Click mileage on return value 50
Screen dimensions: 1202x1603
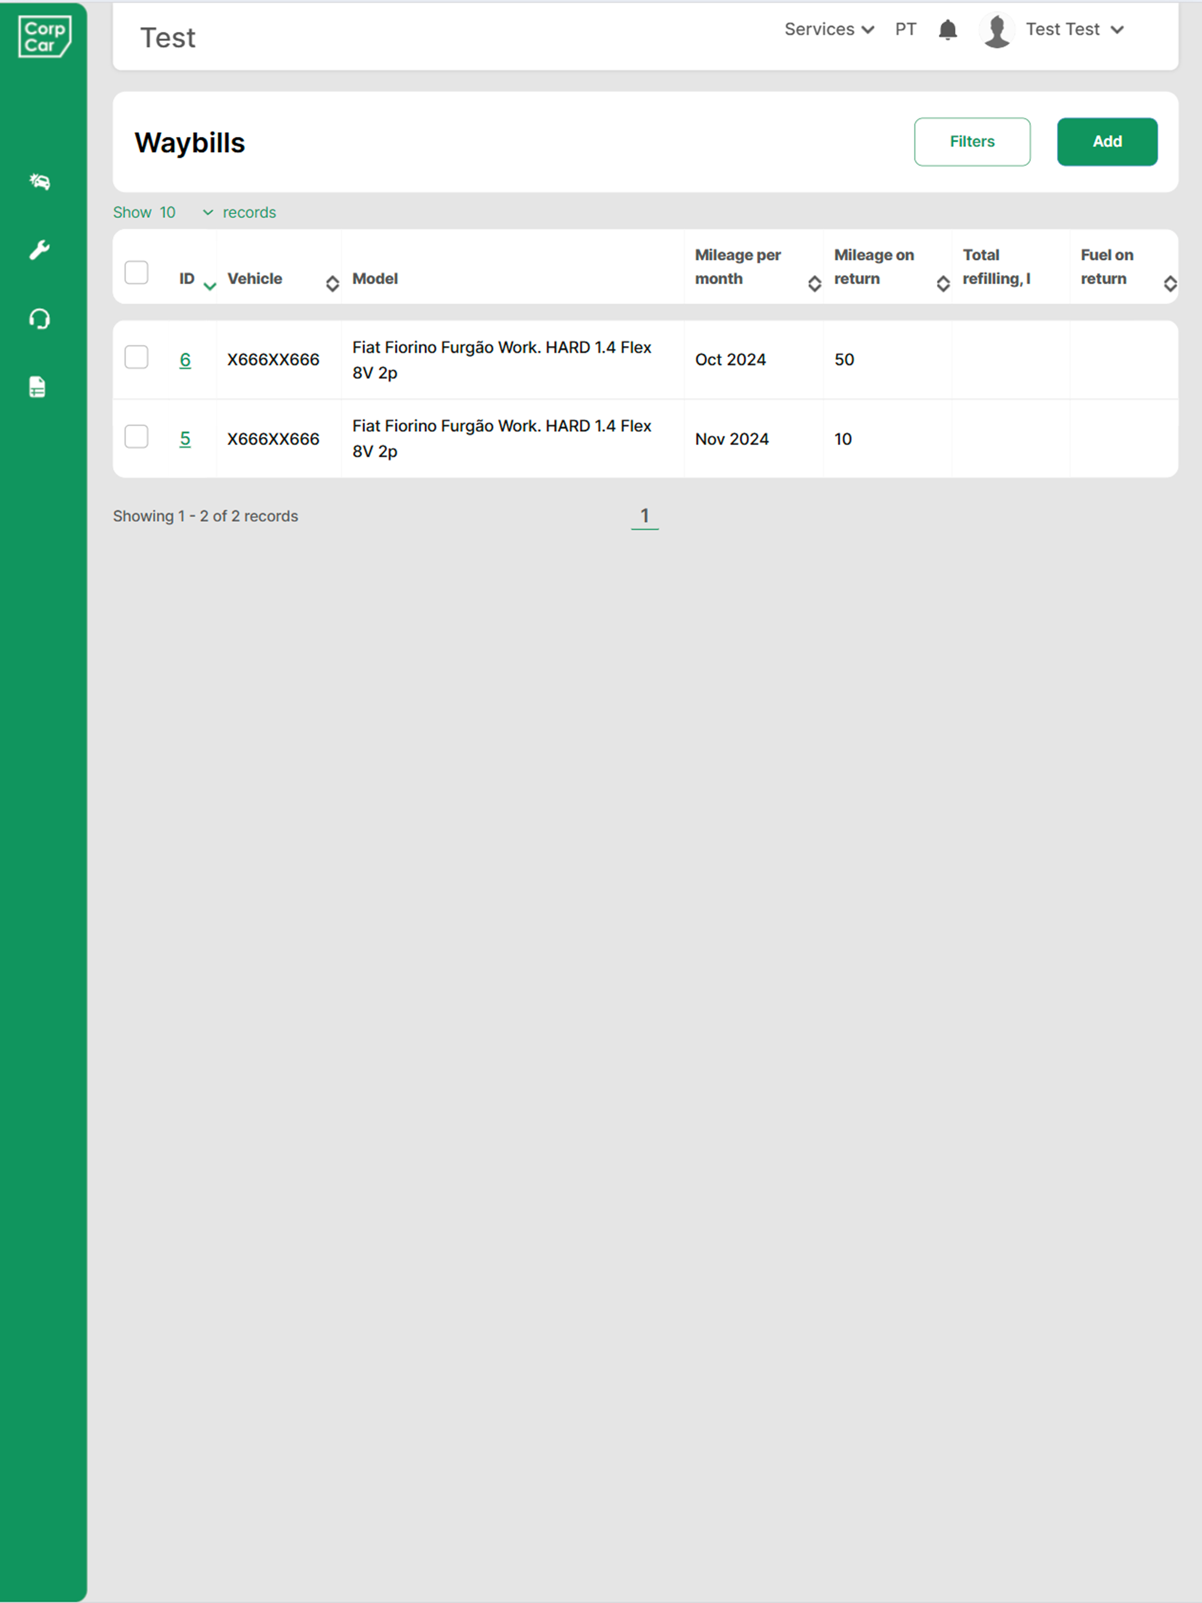pyautogui.click(x=844, y=359)
